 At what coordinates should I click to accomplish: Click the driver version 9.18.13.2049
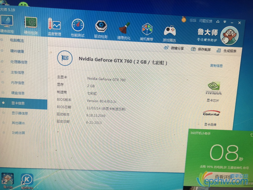click(x=96, y=115)
